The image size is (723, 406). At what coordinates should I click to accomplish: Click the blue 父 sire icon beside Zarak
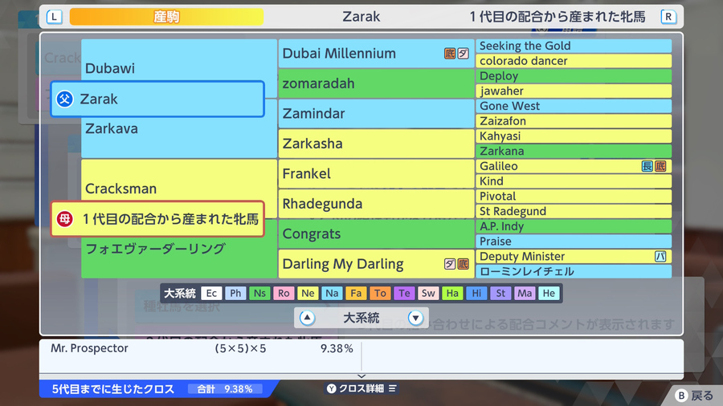[64, 99]
